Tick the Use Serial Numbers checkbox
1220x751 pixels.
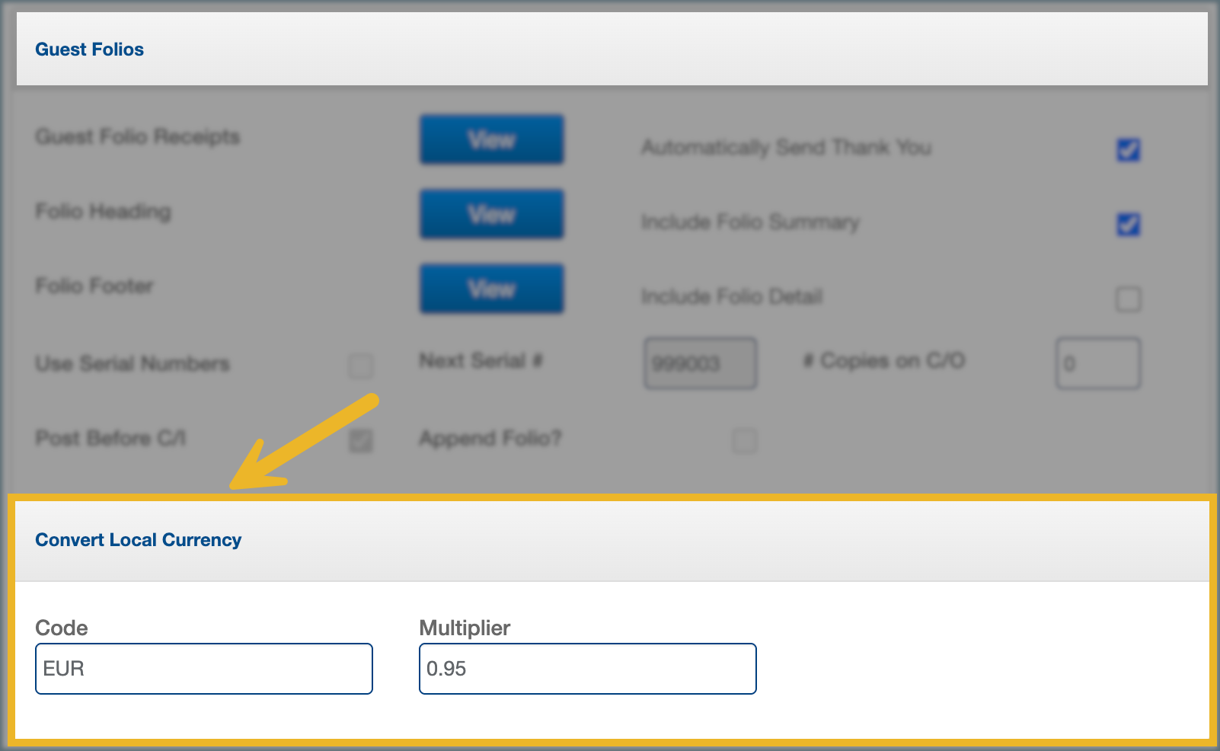(361, 366)
